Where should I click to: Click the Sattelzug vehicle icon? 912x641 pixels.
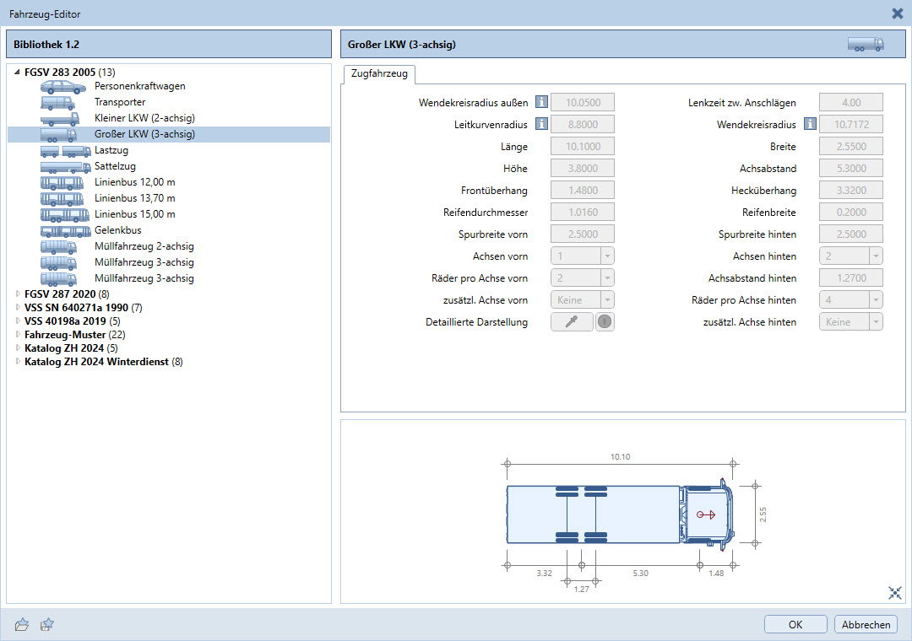click(65, 166)
